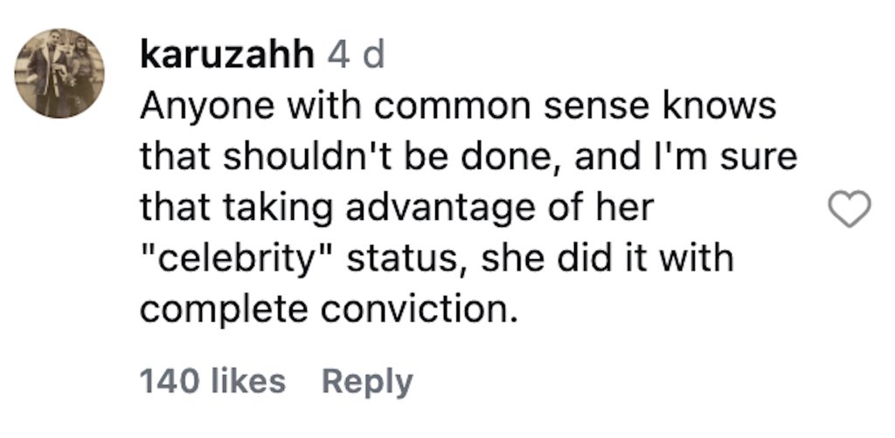The width and height of the screenshot is (895, 438).
Task: View the 140 likes list
Action: (212, 381)
